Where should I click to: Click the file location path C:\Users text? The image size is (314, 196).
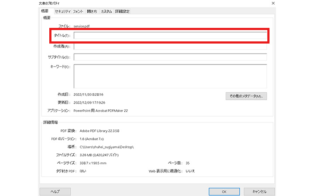pyautogui.click(x=106, y=147)
